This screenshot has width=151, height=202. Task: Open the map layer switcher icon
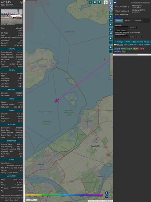[x=106, y=2]
